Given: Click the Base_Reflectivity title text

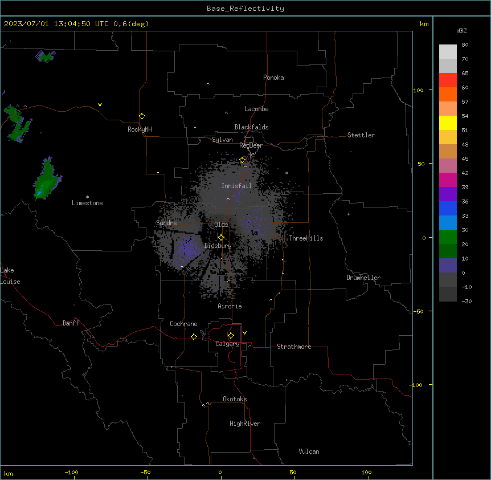Looking at the screenshot, I should tap(245, 9).
